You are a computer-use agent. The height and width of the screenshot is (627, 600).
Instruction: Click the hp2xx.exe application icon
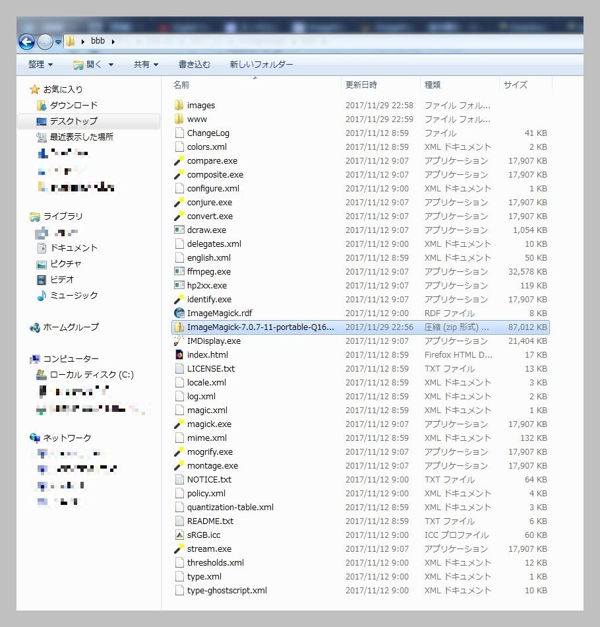point(179,286)
